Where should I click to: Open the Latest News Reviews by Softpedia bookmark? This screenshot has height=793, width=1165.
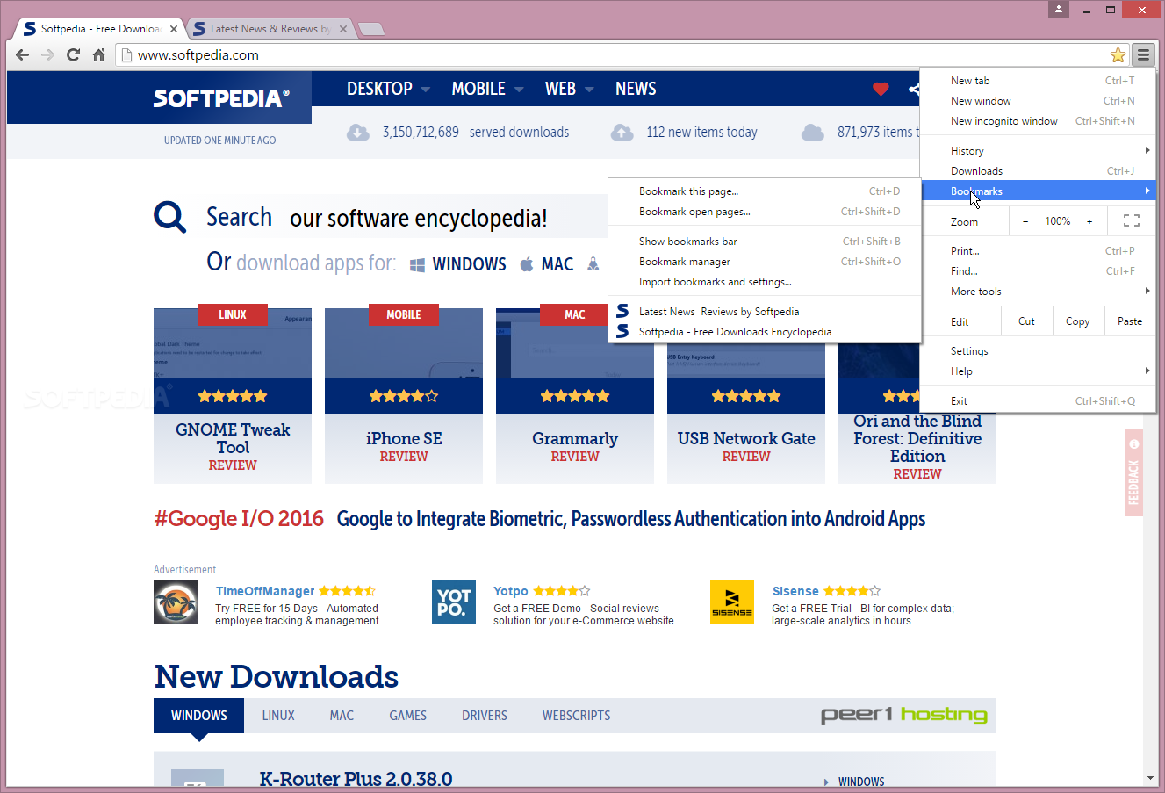tap(765, 312)
